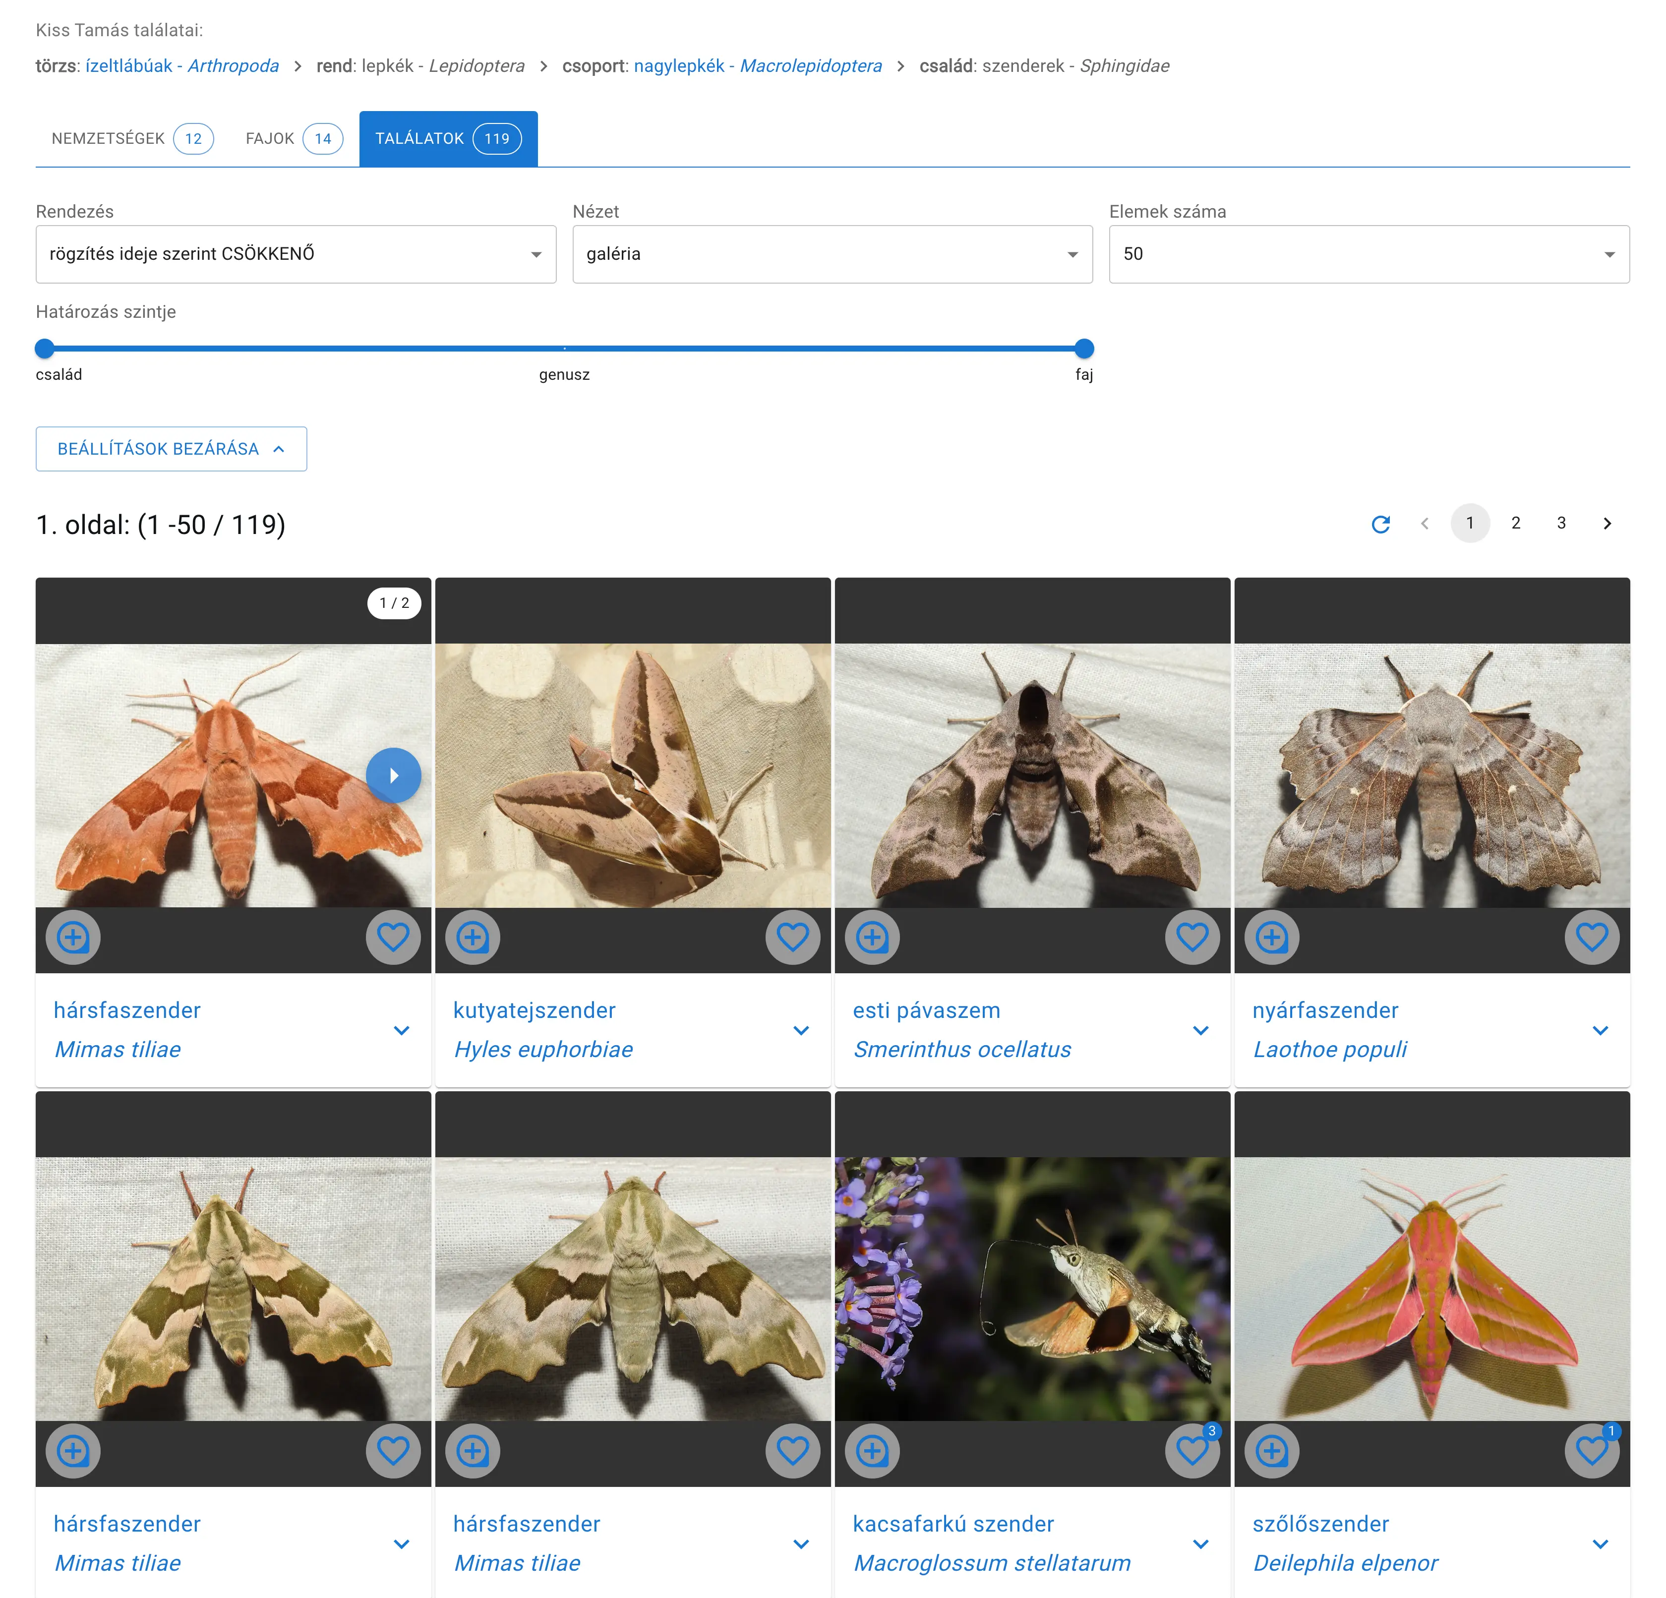This screenshot has height=1598, width=1666.
Task: Click the plus icon on the szőlőszender card
Action: pos(1272,1451)
